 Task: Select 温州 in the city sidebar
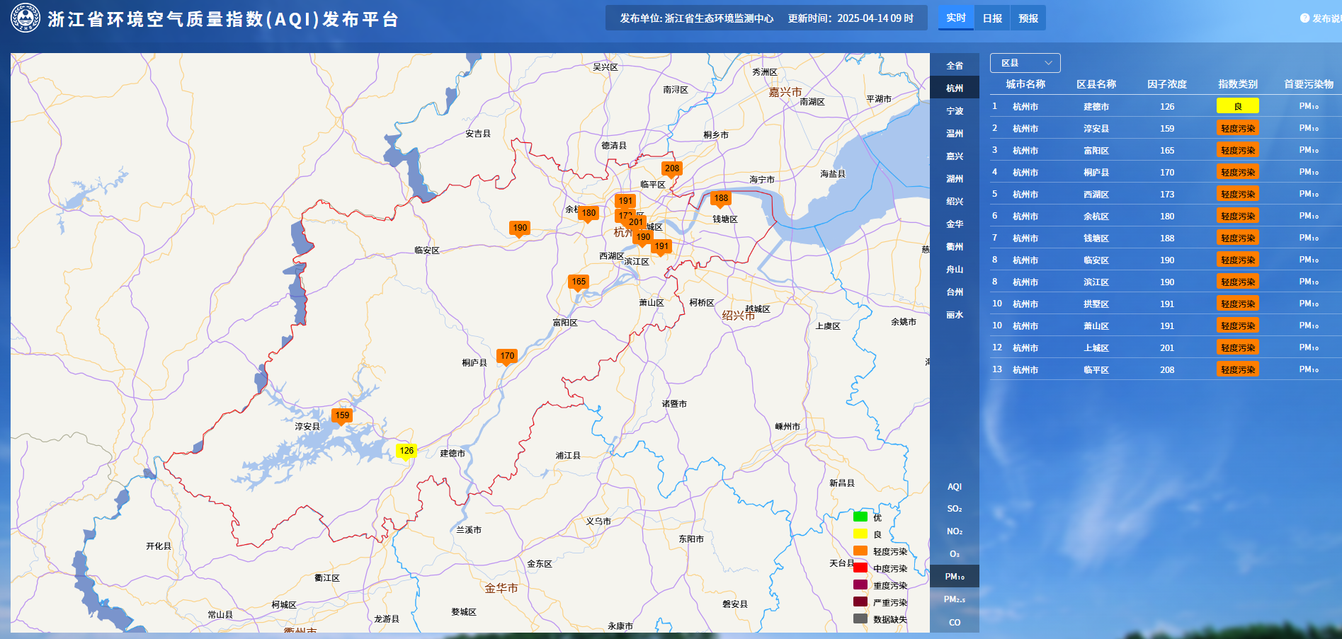click(x=955, y=134)
